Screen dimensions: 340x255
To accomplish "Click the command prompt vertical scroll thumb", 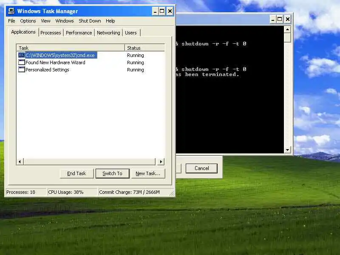I will pos(288,38).
